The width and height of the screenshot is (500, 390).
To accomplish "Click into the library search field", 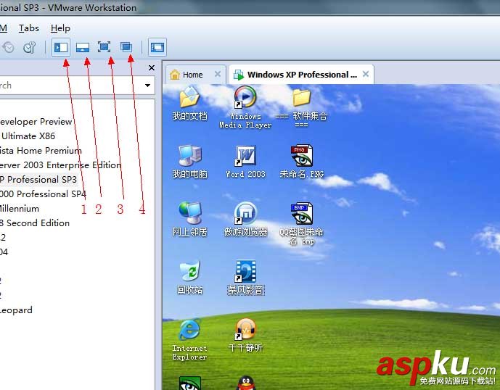I will pyautogui.click(x=70, y=86).
